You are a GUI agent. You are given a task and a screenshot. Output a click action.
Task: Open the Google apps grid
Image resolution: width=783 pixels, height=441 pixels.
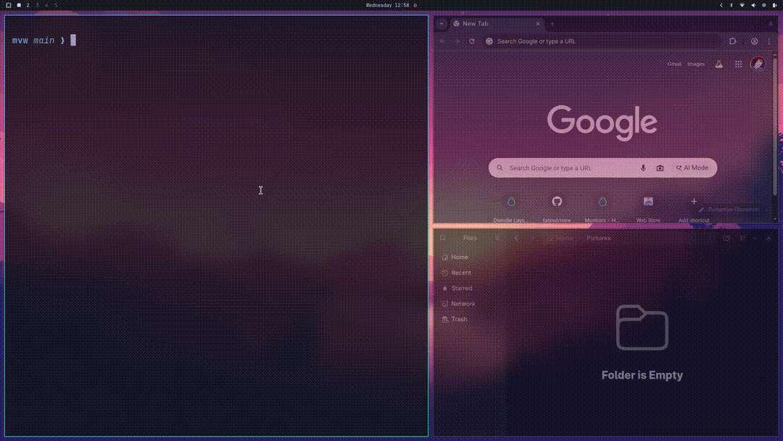(738, 63)
